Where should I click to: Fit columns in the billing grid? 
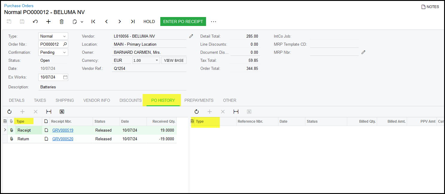236,112
